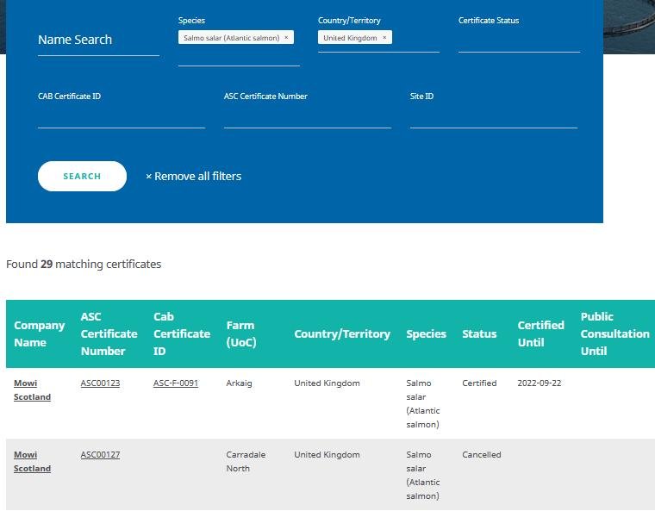Screen dimensions: 655x511
Task: Click the CAB Certificate ID field
Action: (121, 116)
